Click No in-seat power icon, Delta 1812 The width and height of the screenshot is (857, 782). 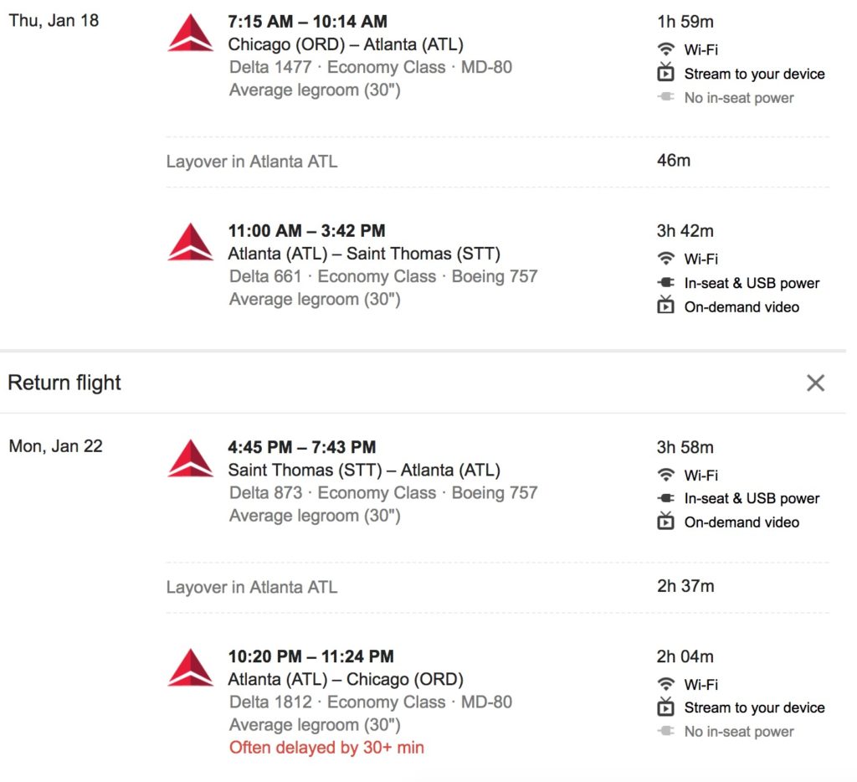(665, 732)
